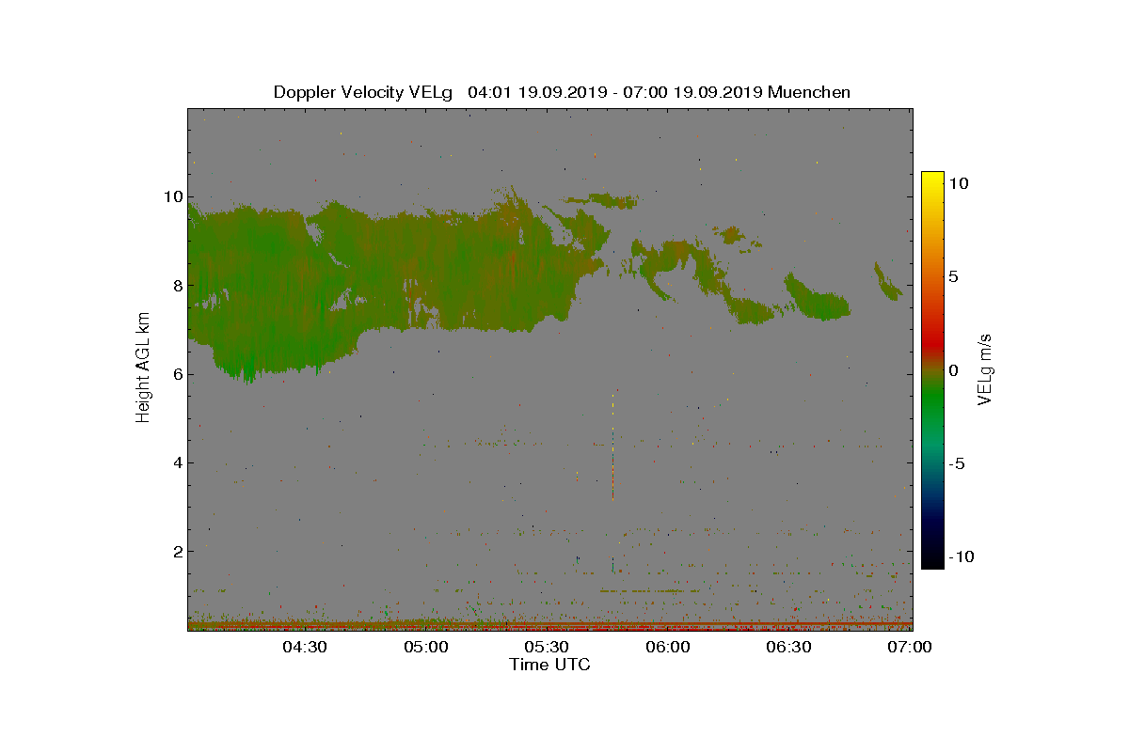Click the "VELg m/s" colorbar label
The image size is (1129, 752).
pyautogui.click(x=986, y=368)
